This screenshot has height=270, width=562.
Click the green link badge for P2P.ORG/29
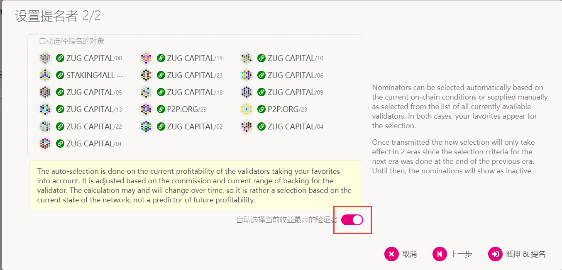[x=161, y=109]
